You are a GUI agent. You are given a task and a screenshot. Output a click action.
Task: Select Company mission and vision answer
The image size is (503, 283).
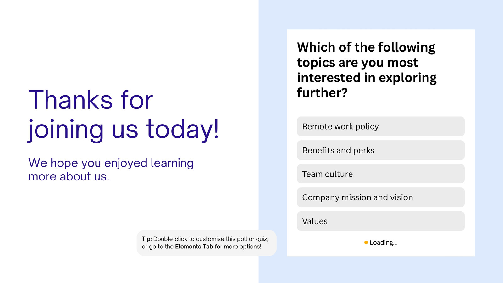[381, 197]
